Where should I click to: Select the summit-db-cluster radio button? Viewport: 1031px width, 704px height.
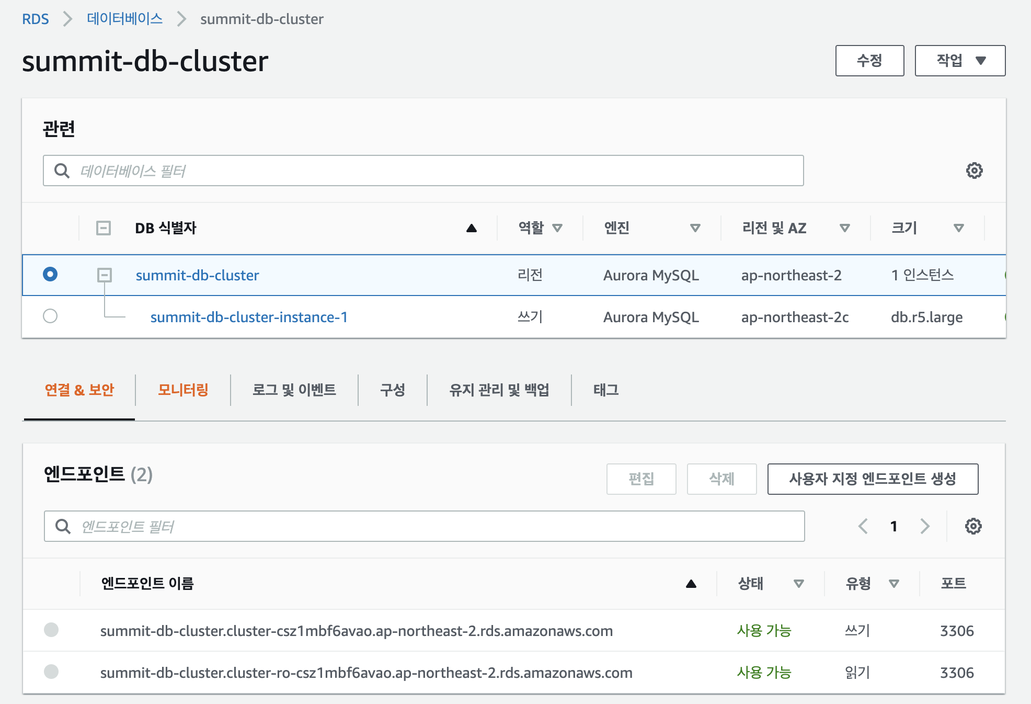[x=50, y=274]
